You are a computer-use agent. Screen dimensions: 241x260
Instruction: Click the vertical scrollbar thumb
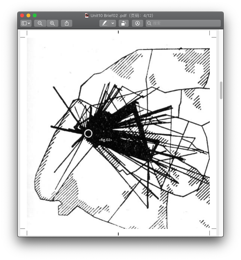pos(221,90)
